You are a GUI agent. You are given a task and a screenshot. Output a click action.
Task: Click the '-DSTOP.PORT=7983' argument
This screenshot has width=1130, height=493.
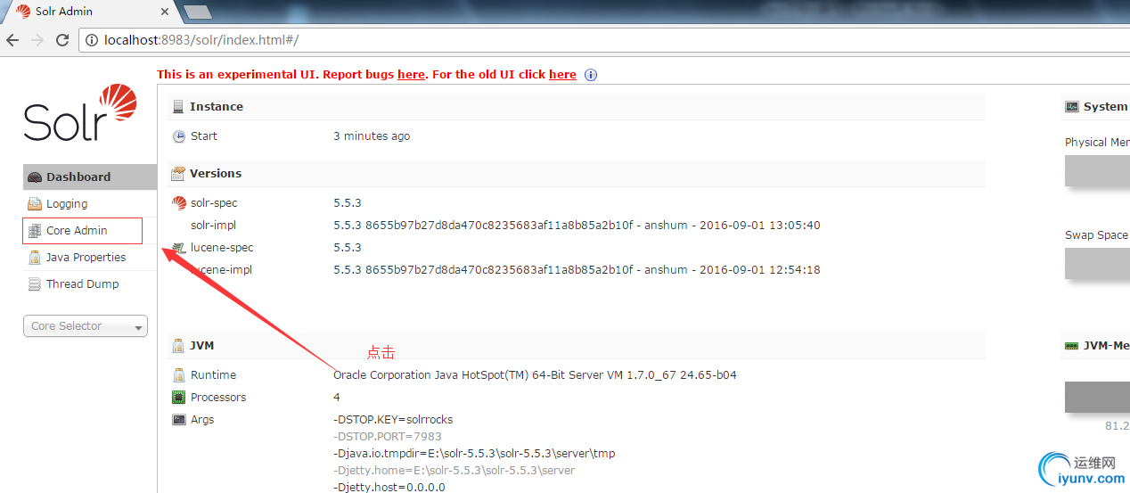tap(388, 437)
